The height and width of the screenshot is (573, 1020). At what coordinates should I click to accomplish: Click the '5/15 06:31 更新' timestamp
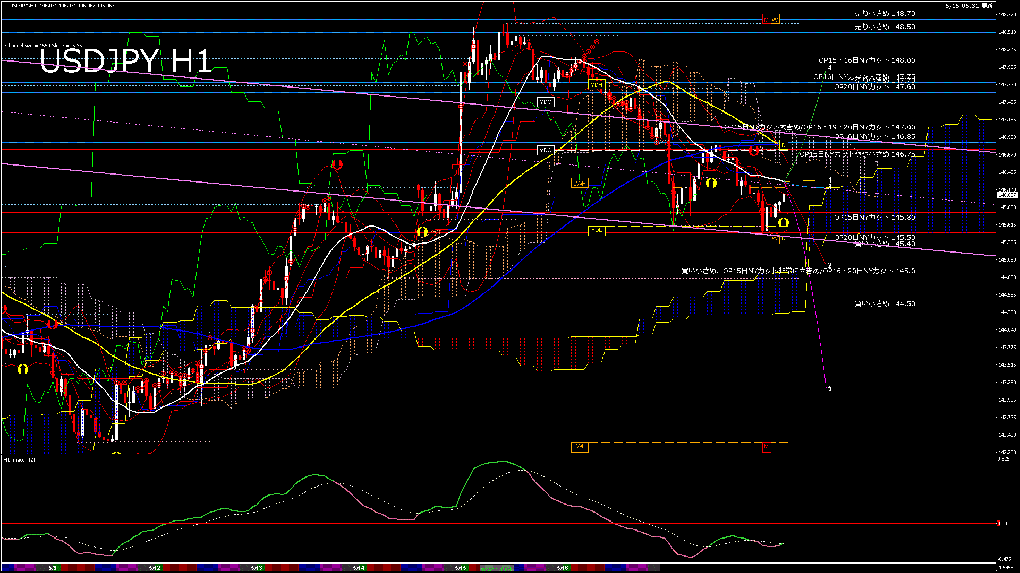tap(969, 6)
